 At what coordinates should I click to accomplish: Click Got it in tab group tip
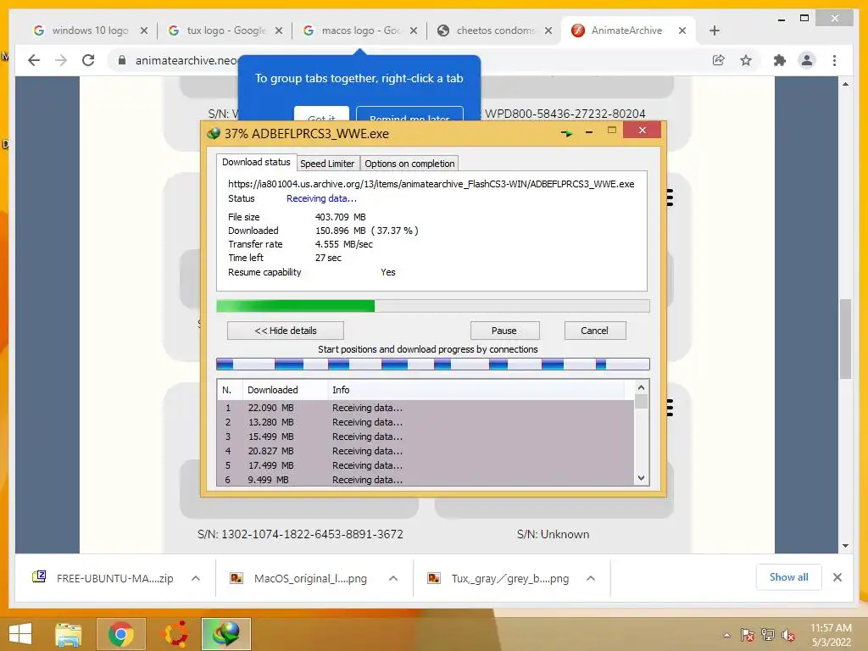click(x=321, y=114)
